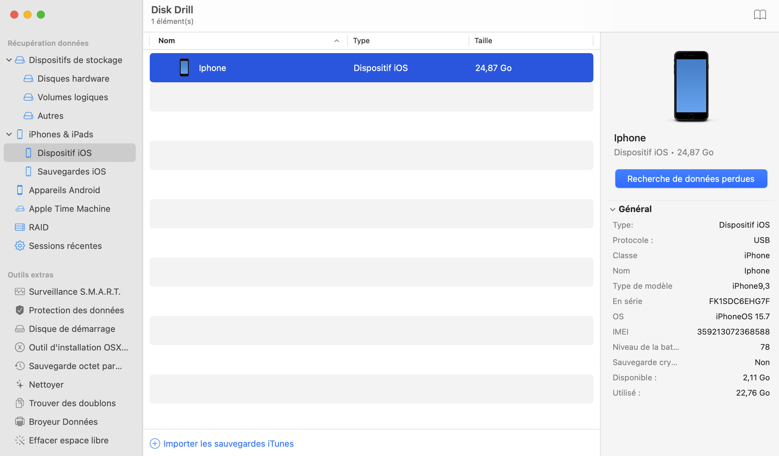Image resolution: width=779 pixels, height=456 pixels.
Task: Click the battery level value 78
Action: tap(765, 347)
